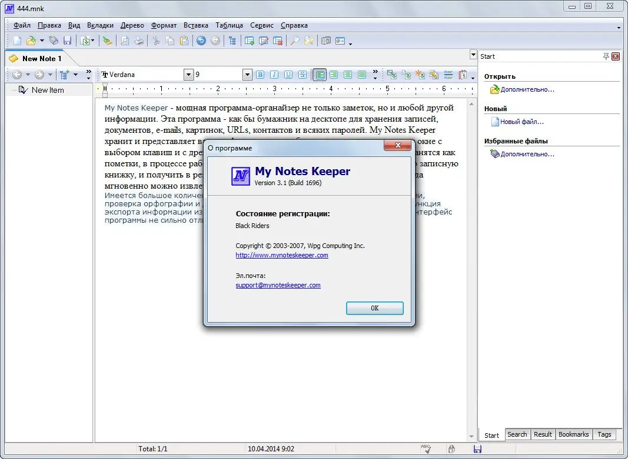Toggle Strikethrough formatting

(x=303, y=75)
